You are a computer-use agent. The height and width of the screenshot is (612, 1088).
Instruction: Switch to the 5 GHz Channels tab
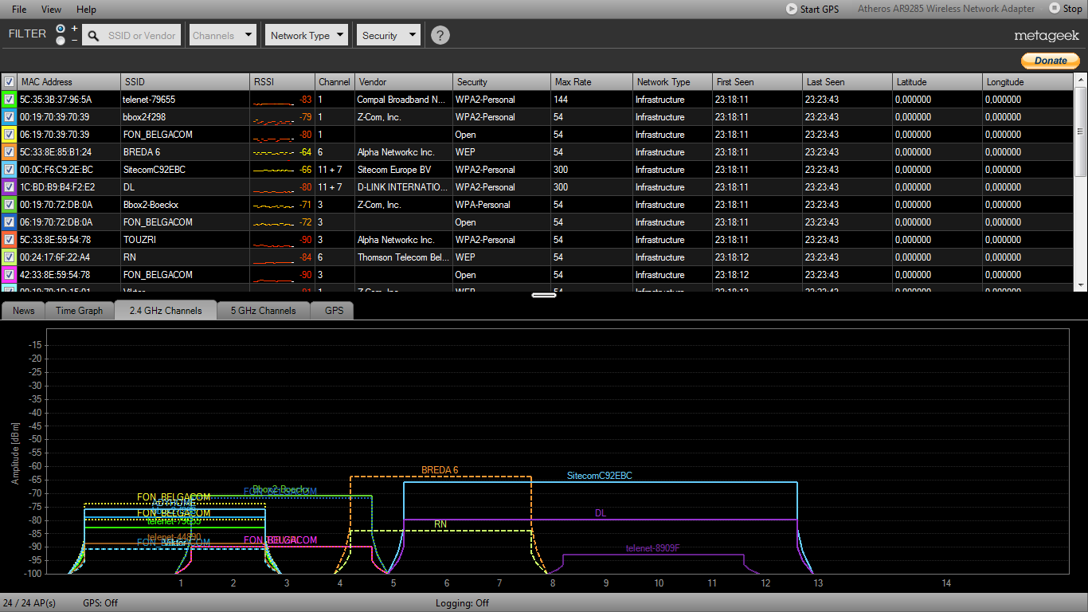pyautogui.click(x=263, y=311)
